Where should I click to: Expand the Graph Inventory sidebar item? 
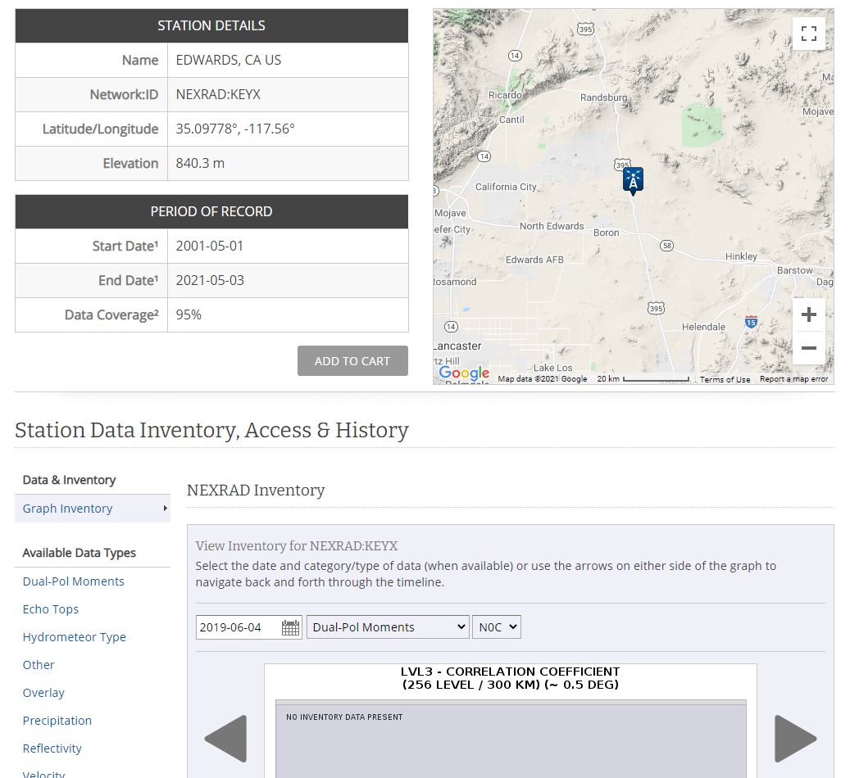point(92,509)
